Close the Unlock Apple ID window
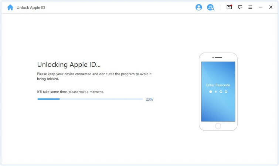279x166 pixels. (271, 7)
